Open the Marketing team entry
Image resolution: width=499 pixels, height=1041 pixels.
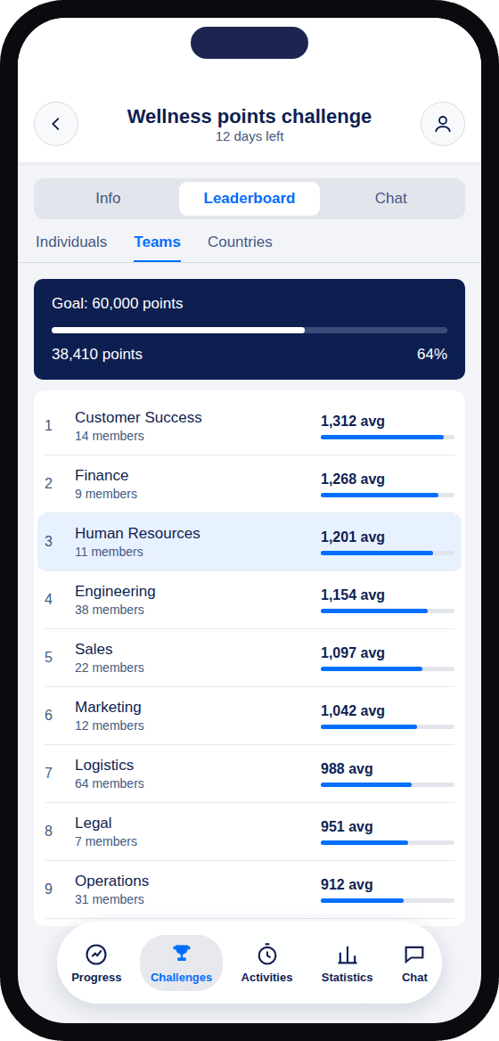point(250,715)
